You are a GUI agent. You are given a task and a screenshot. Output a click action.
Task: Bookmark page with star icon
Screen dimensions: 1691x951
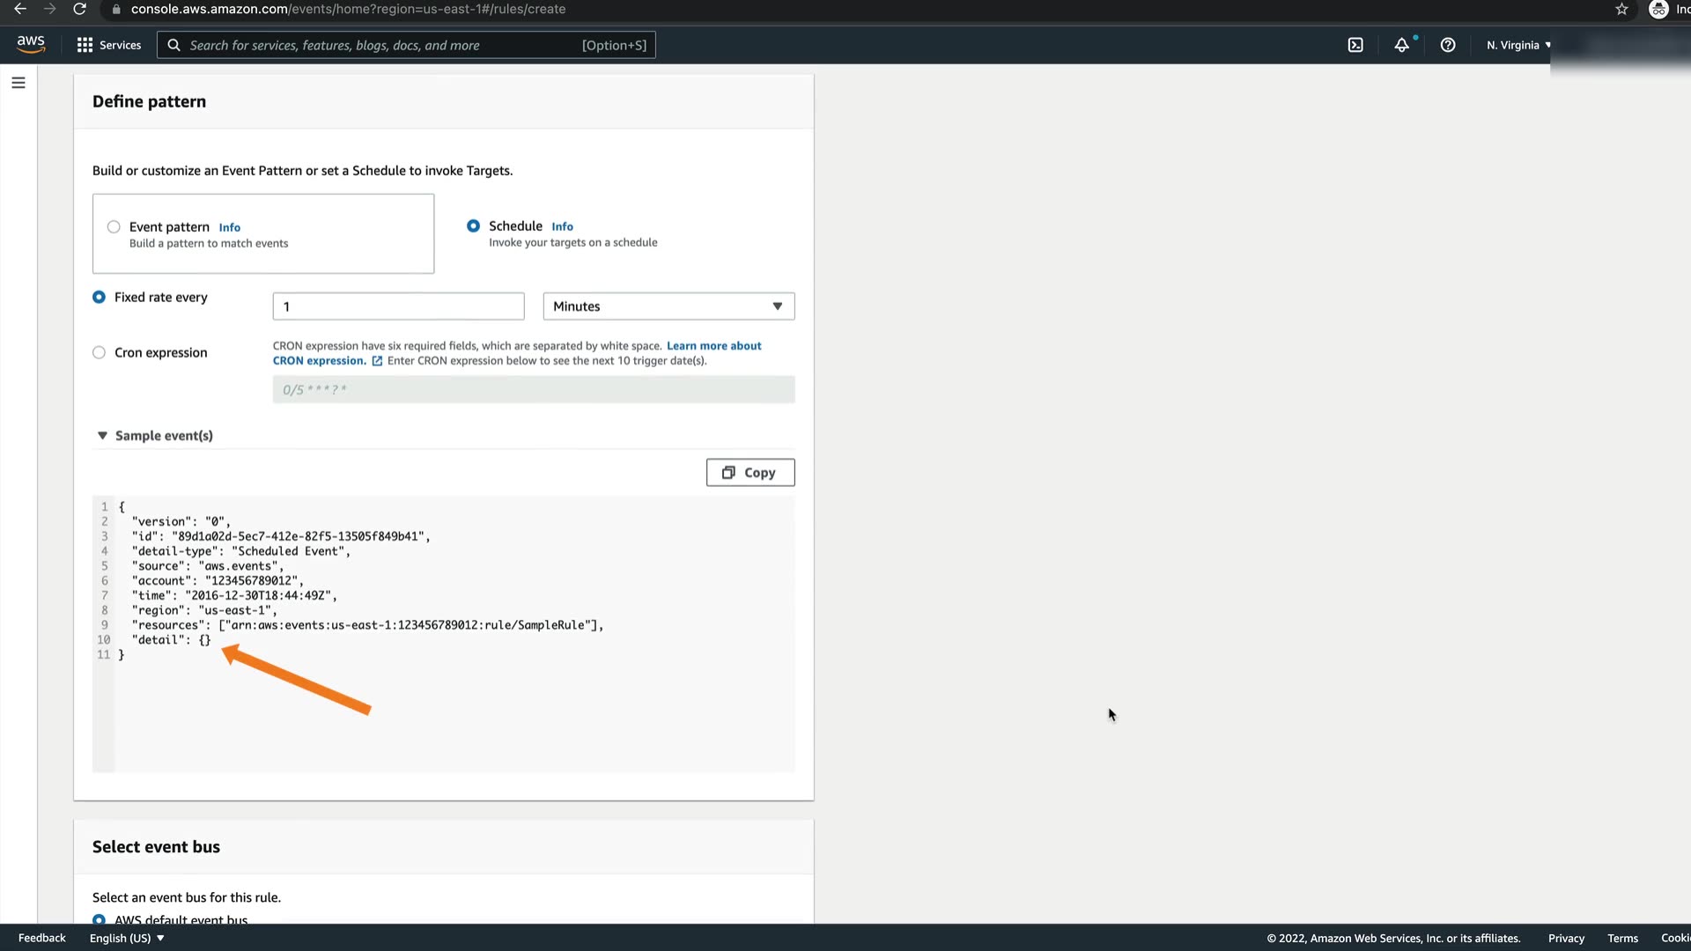pos(1621,9)
